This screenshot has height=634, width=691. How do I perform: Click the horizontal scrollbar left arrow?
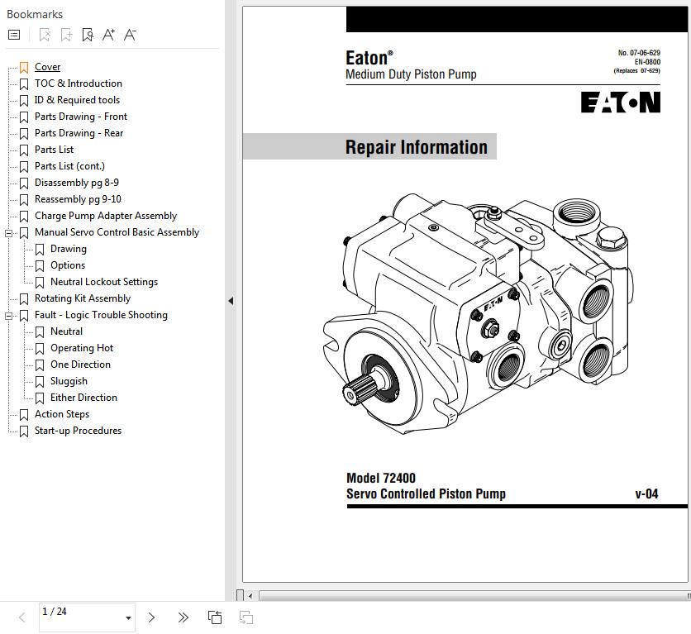click(250, 596)
